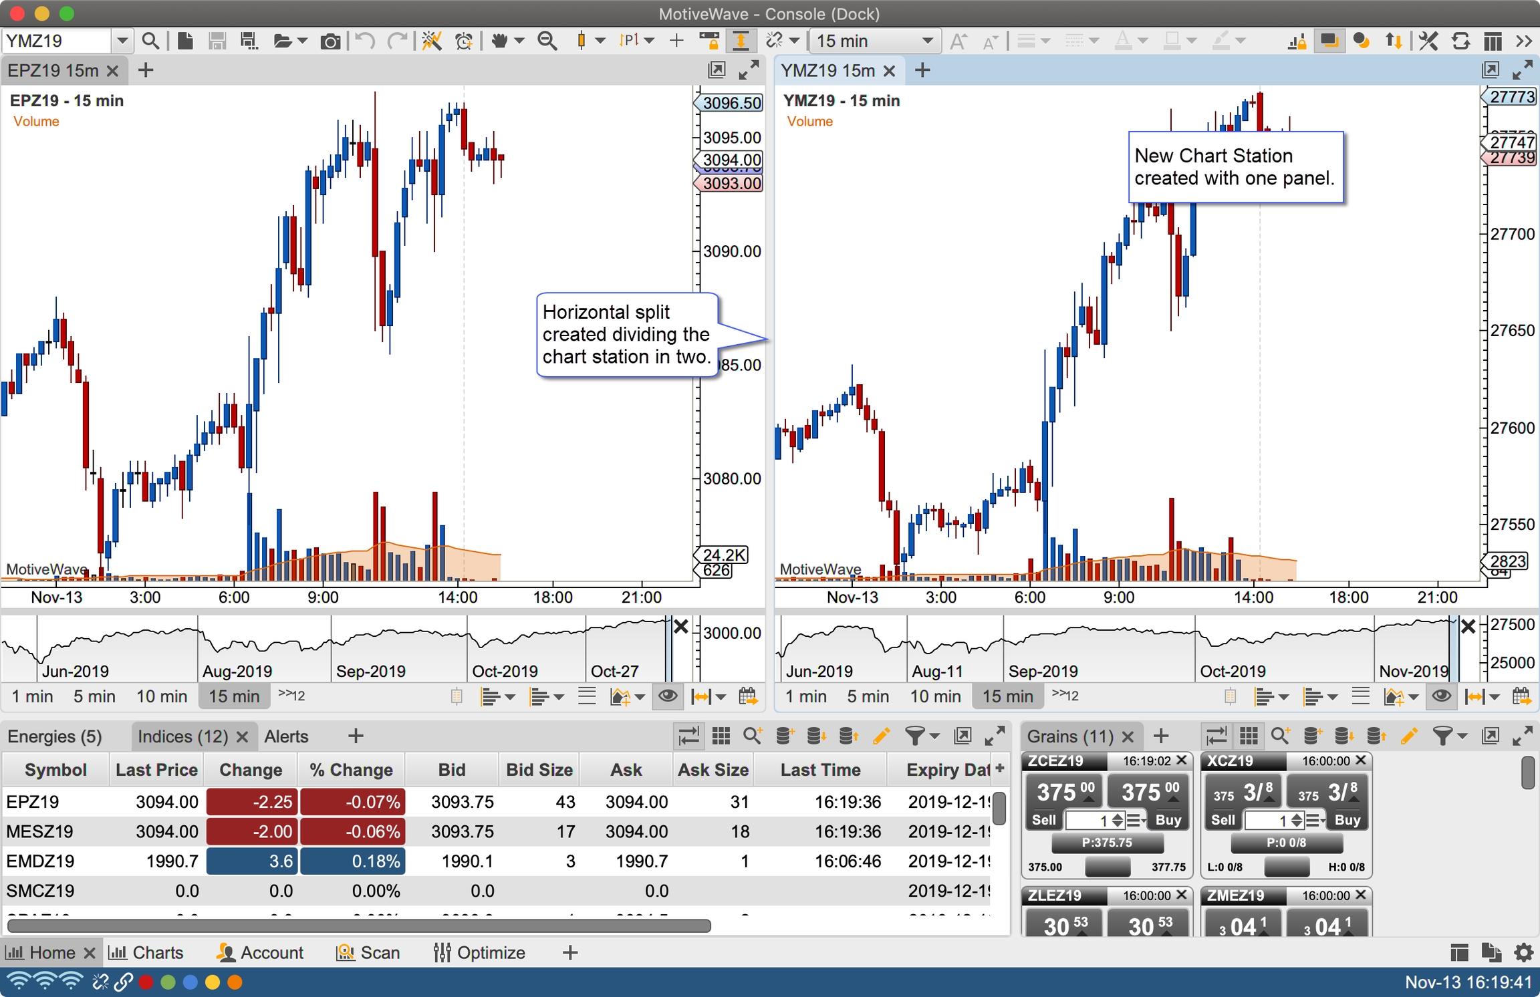Viewport: 1540px width, 997px height.
Task: Click the ZCEZ19 Sell button
Action: tap(1044, 820)
